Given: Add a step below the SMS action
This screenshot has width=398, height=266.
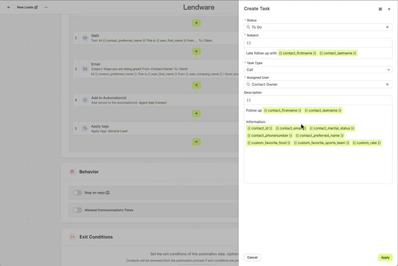Looking at the screenshot, I should (196, 52).
